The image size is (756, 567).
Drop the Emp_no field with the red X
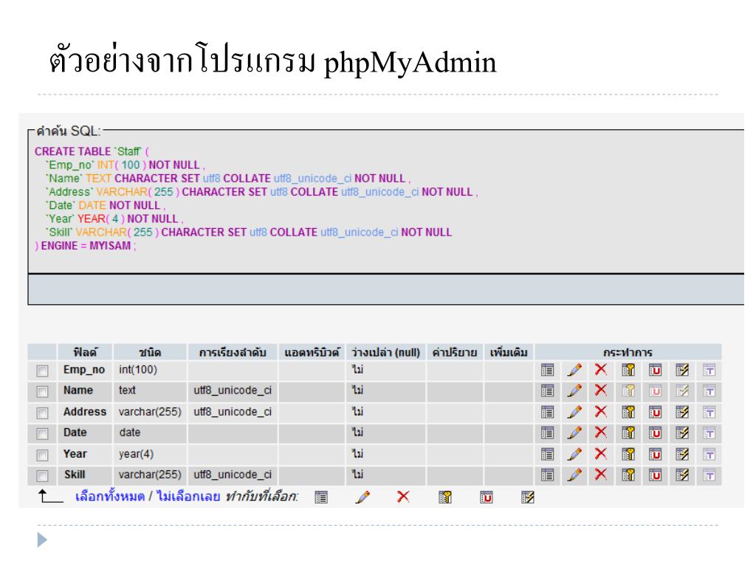point(601,370)
